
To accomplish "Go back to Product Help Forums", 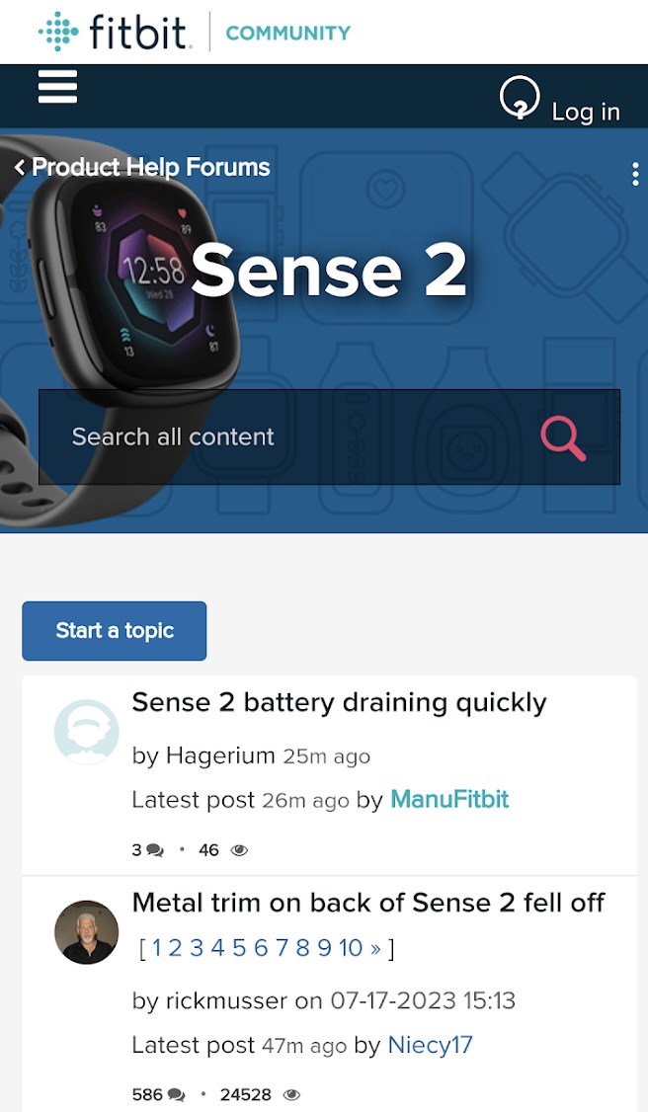I will coord(142,167).
